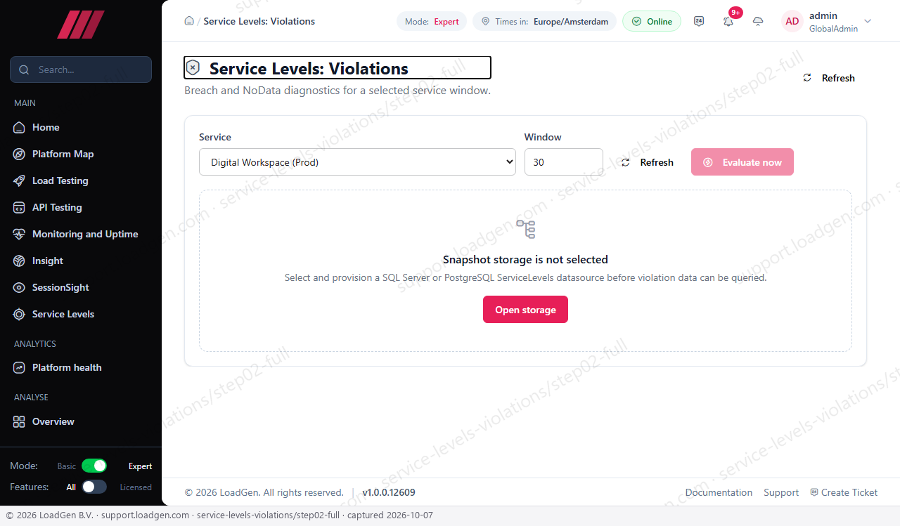Open Platform health under Analytics
This screenshot has width=900, height=526.
[81, 367]
